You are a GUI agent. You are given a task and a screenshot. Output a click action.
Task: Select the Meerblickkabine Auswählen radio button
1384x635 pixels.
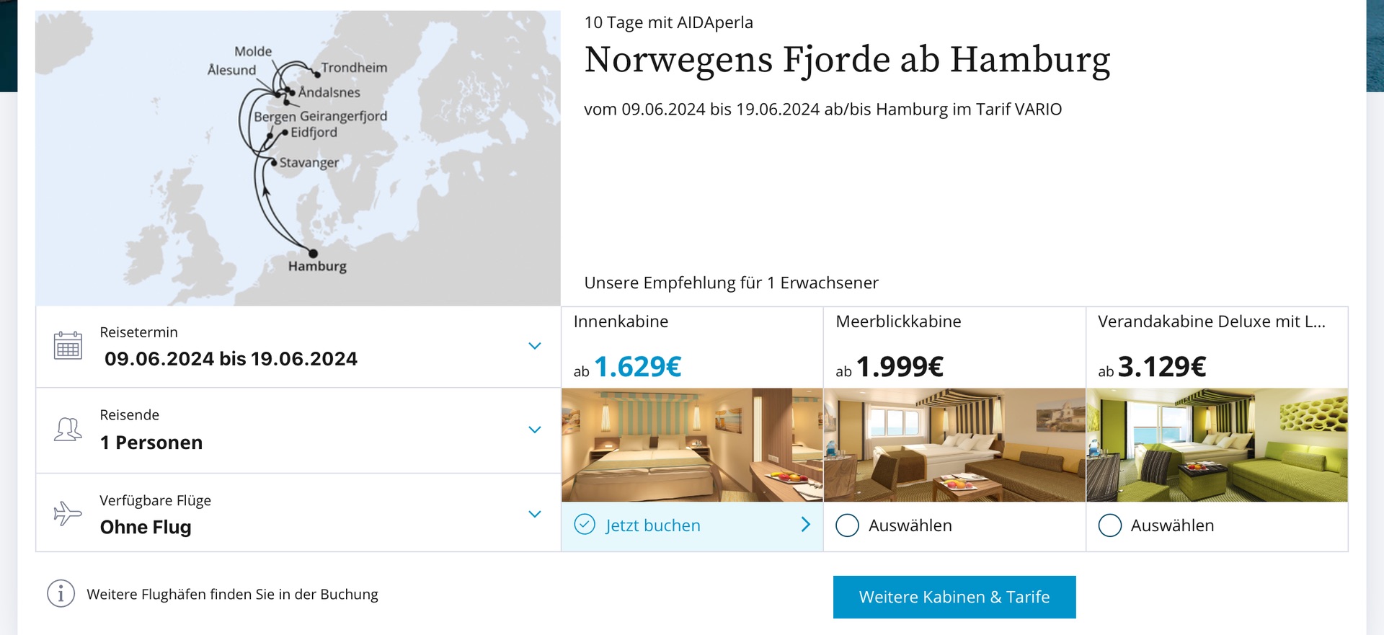(x=847, y=525)
